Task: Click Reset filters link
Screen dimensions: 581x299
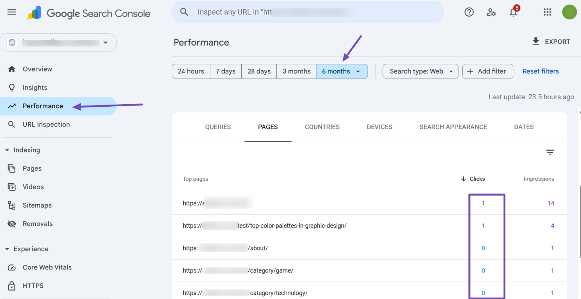Action: pos(540,71)
